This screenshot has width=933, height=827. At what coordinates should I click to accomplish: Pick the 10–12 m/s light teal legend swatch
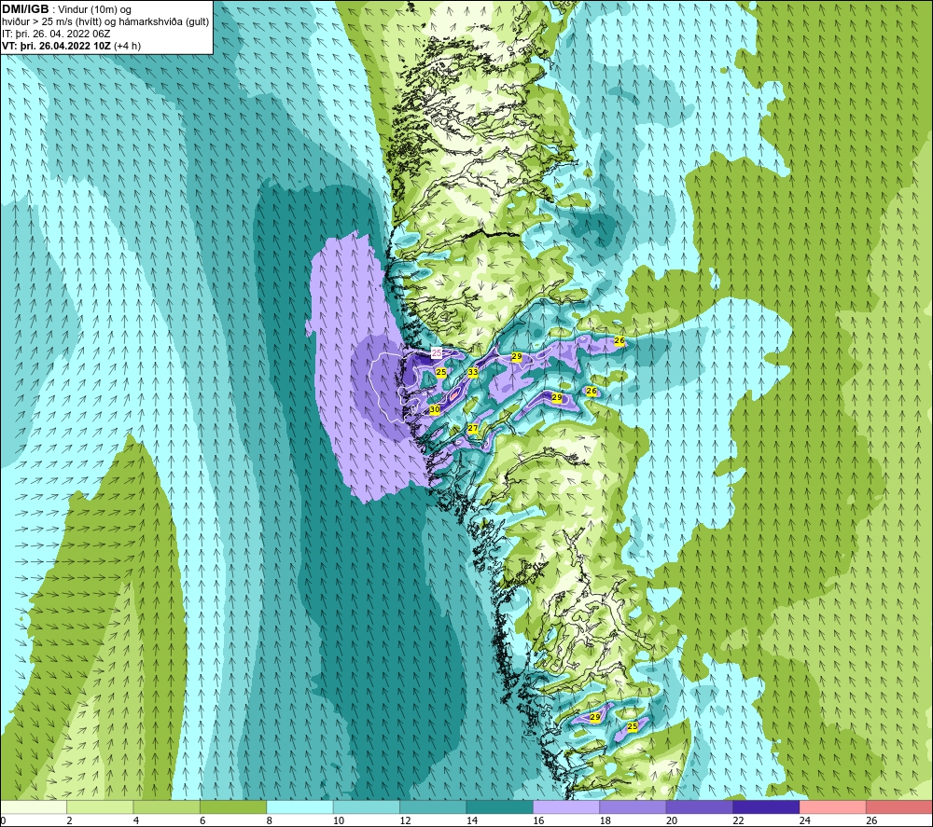367,806
